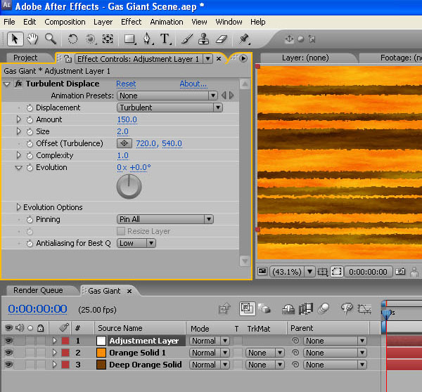This screenshot has height=392, width=422.
Task: Open the Displacement type dropdown
Action: [169, 107]
